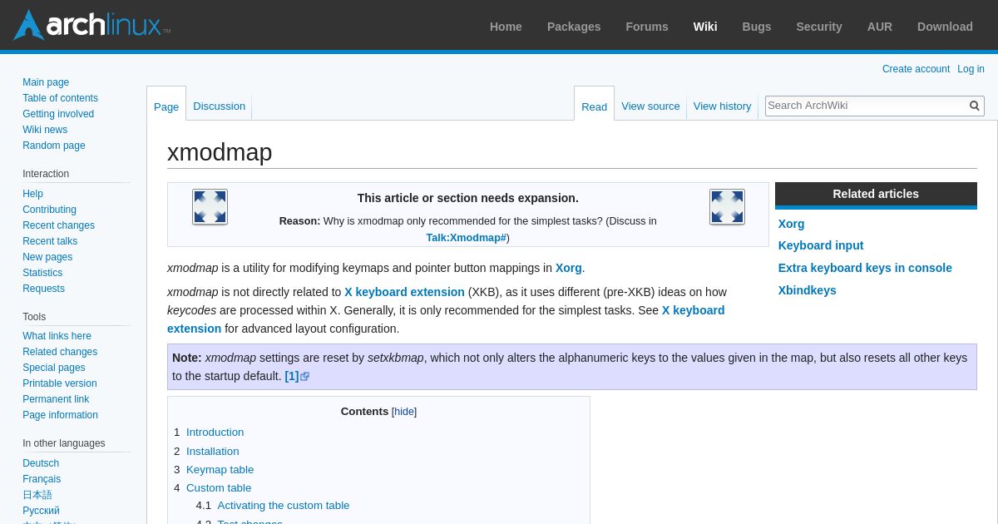The image size is (998, 524).
Task: Open the Bugs navigation item
Action: pos(757,27)
